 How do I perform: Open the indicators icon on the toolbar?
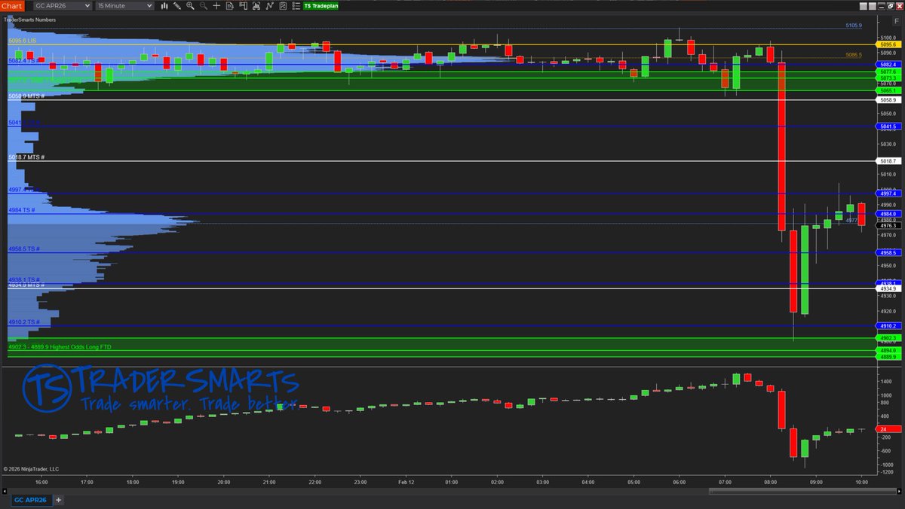[270, 6]
